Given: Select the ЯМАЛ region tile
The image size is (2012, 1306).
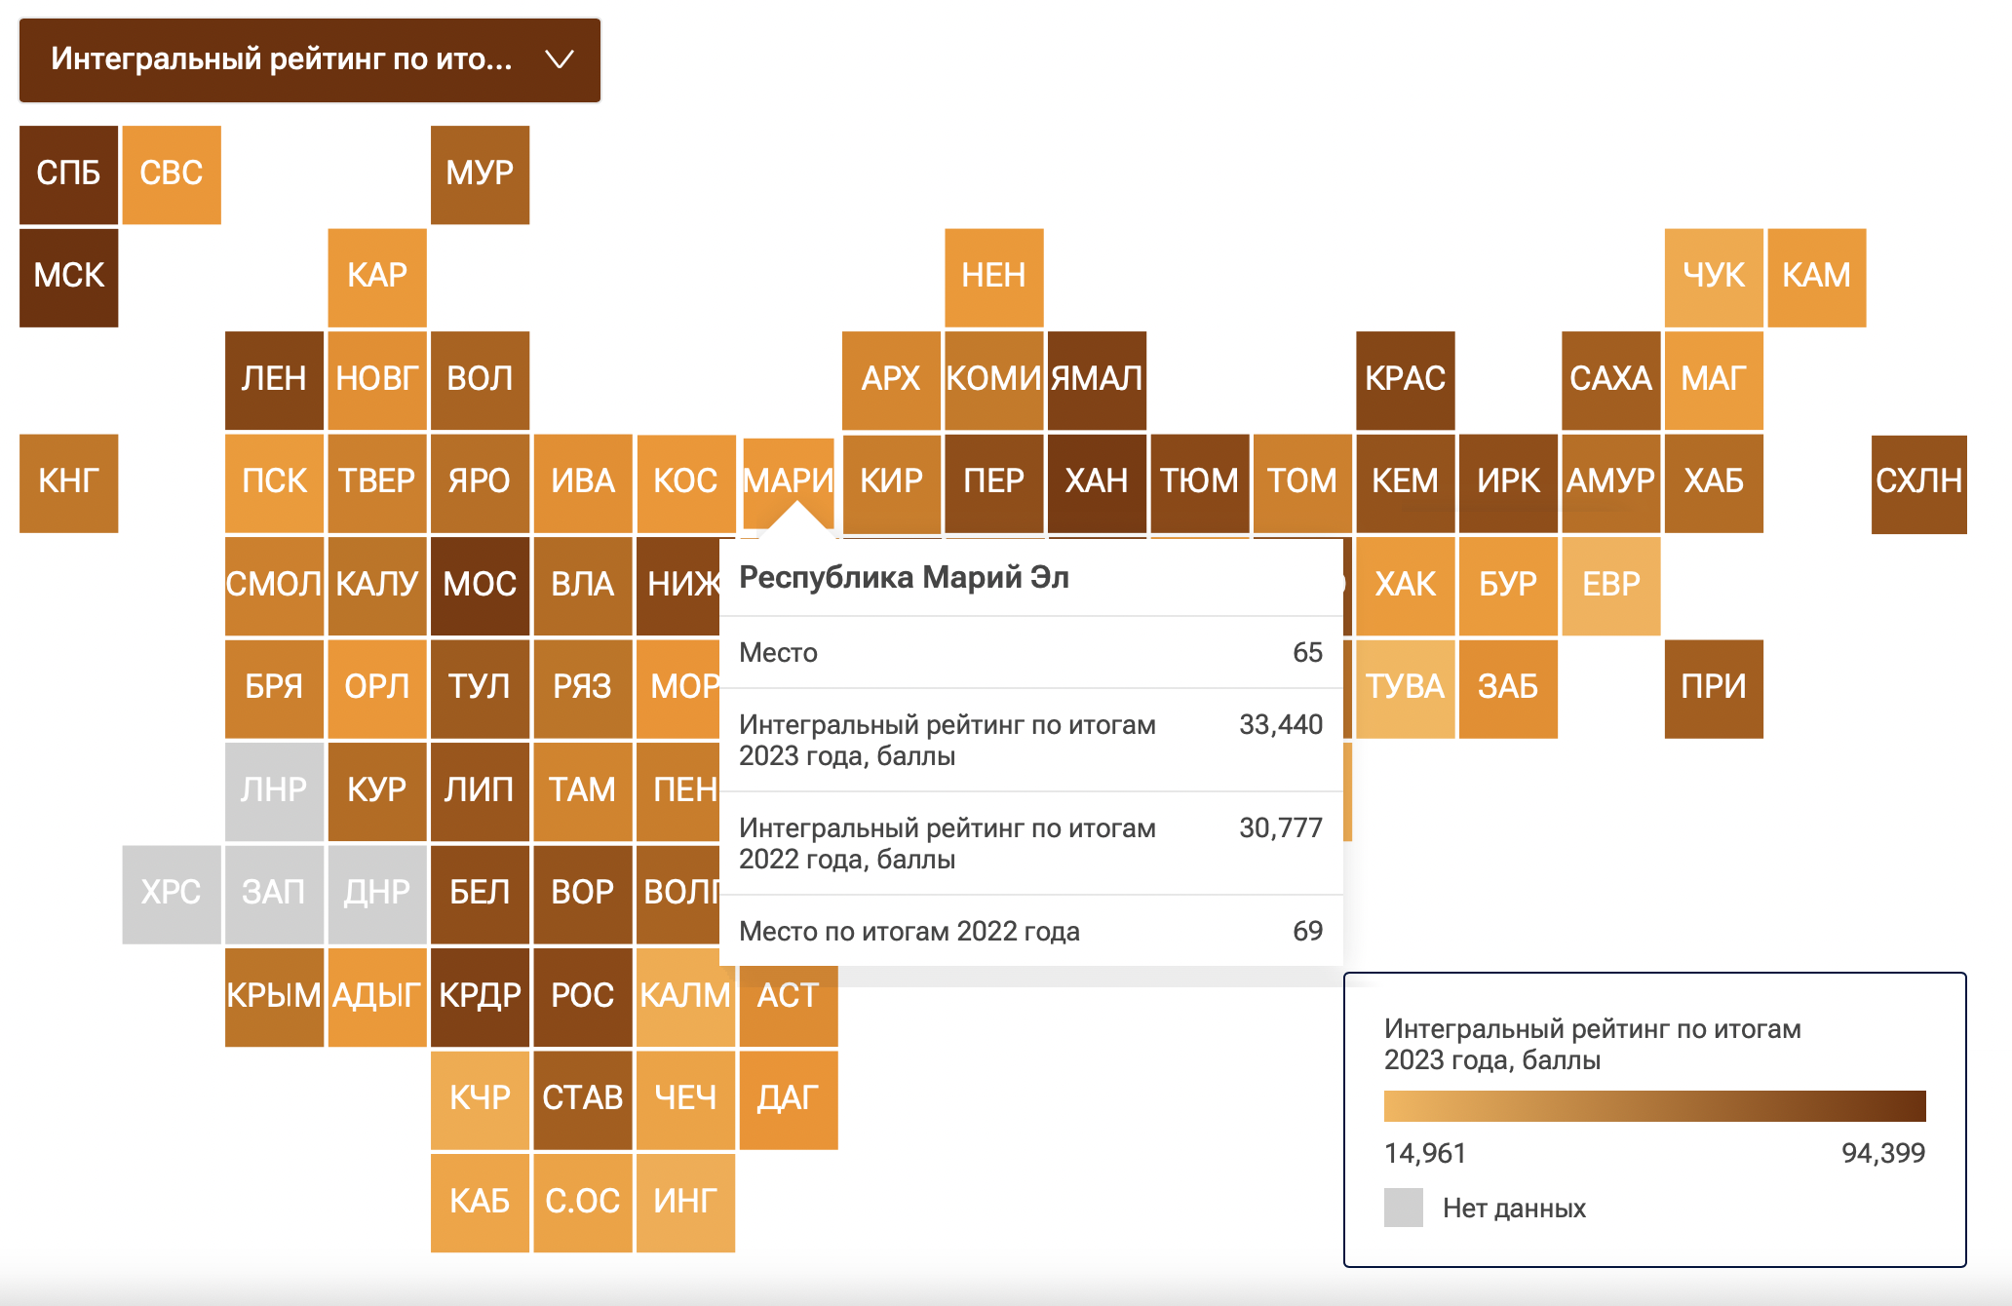Looking at the screenshot, I should click(x=1097, y=380).
